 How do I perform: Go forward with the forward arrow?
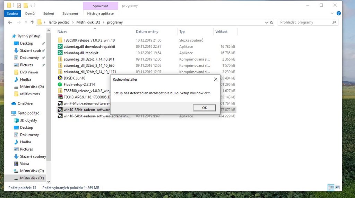point(19,22)
